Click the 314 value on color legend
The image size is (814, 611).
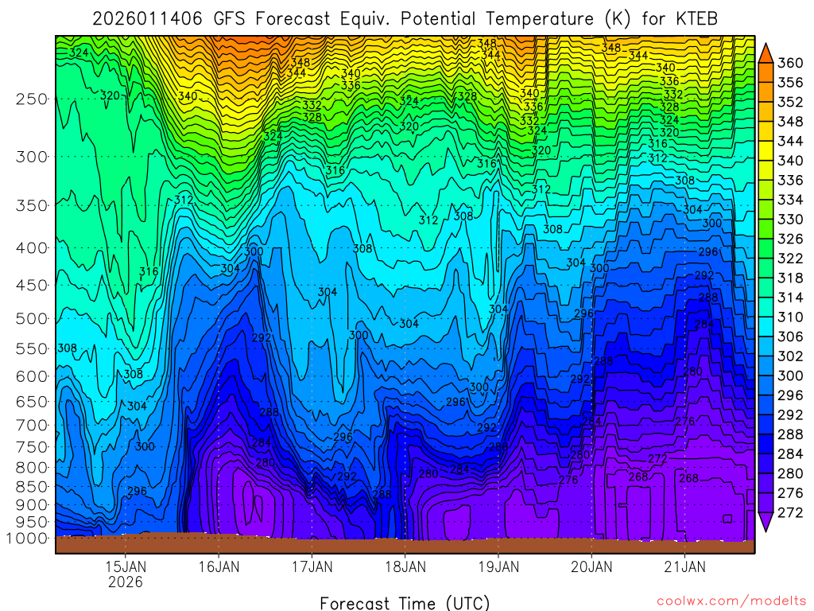click(790, 298)
